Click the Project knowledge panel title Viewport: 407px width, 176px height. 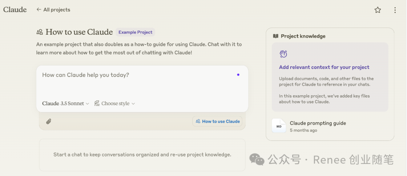click(303, 36)
